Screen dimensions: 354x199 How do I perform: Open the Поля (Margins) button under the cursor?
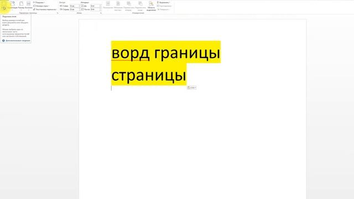click(4, 6)
